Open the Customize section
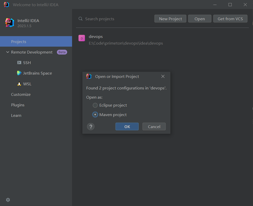This screenshot has width=253, height=206. (x=21, y=94)
